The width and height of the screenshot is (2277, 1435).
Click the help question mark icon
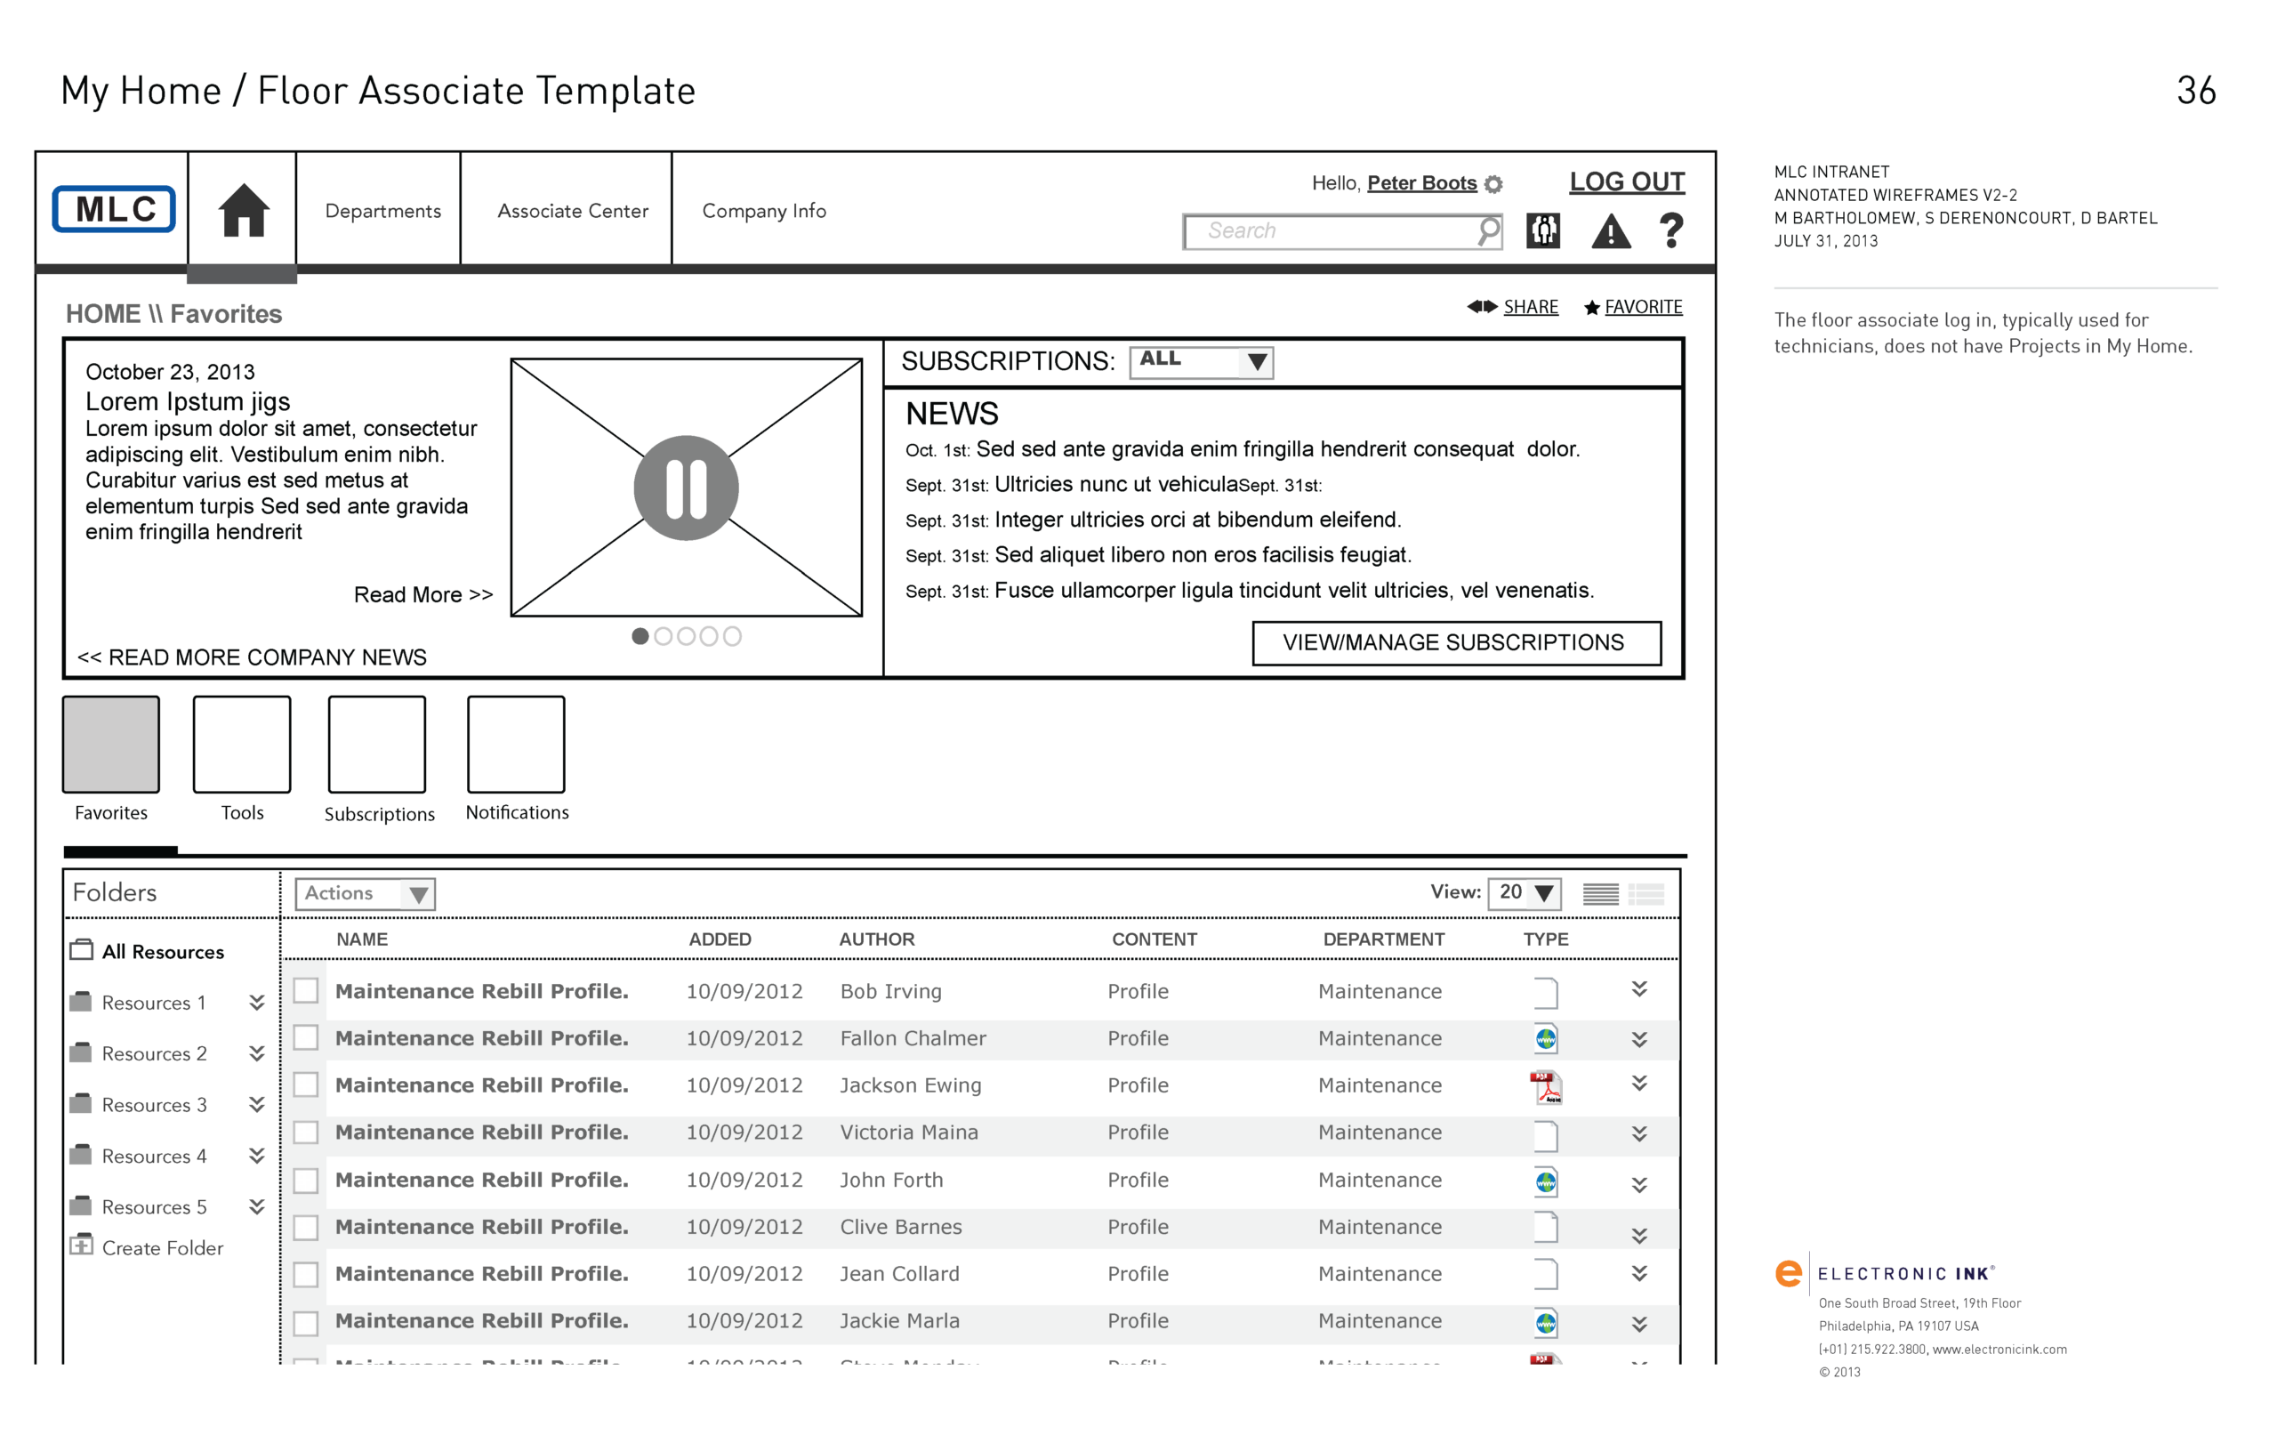coord(1671,230)
